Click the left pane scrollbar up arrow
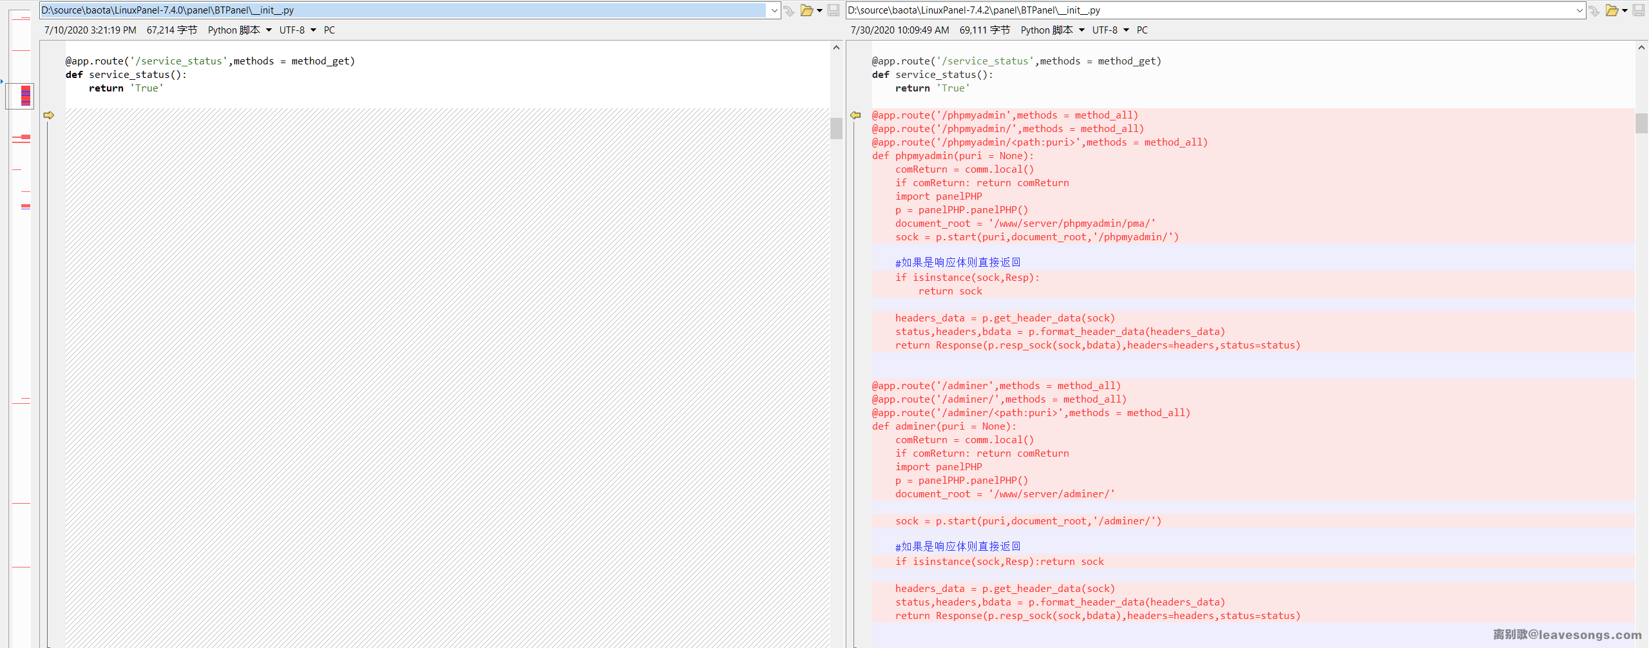The image size is (1649, 648). click(836, 48)
